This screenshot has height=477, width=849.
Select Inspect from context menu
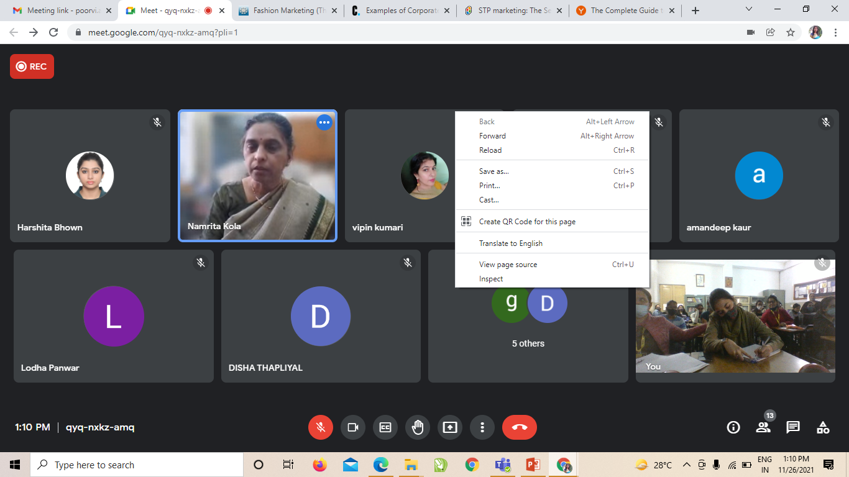pyautogui.click(x=491, y=279)
